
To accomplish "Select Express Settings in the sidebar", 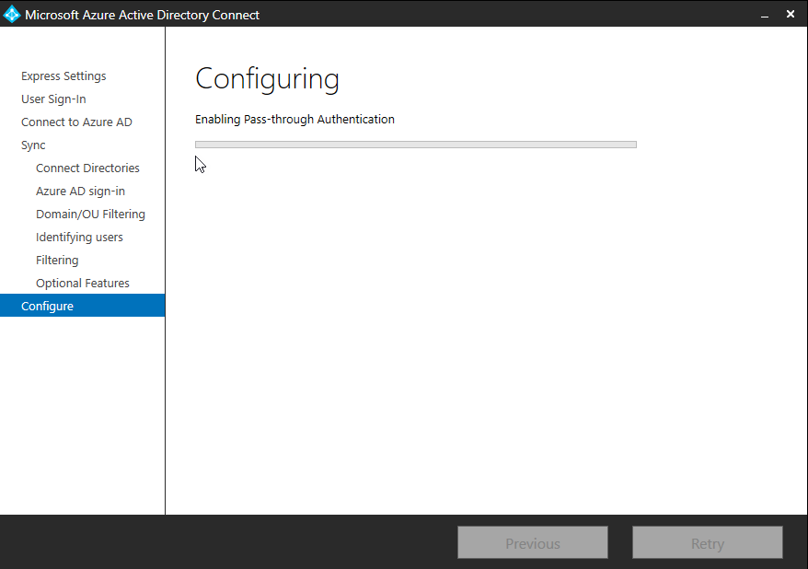I will click(63, 75).
